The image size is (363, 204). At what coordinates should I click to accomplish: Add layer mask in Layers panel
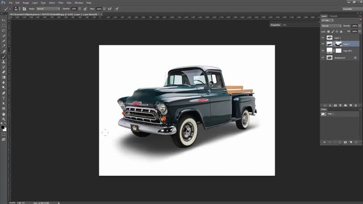point(335,105)
